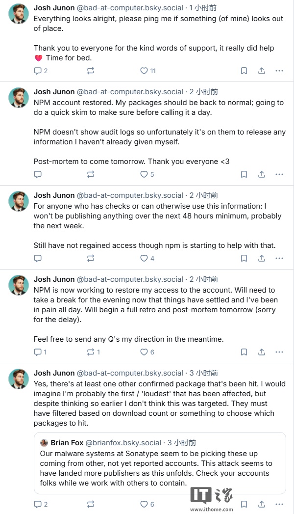Open more options on bottom quoted-post thread

point(279,504)
